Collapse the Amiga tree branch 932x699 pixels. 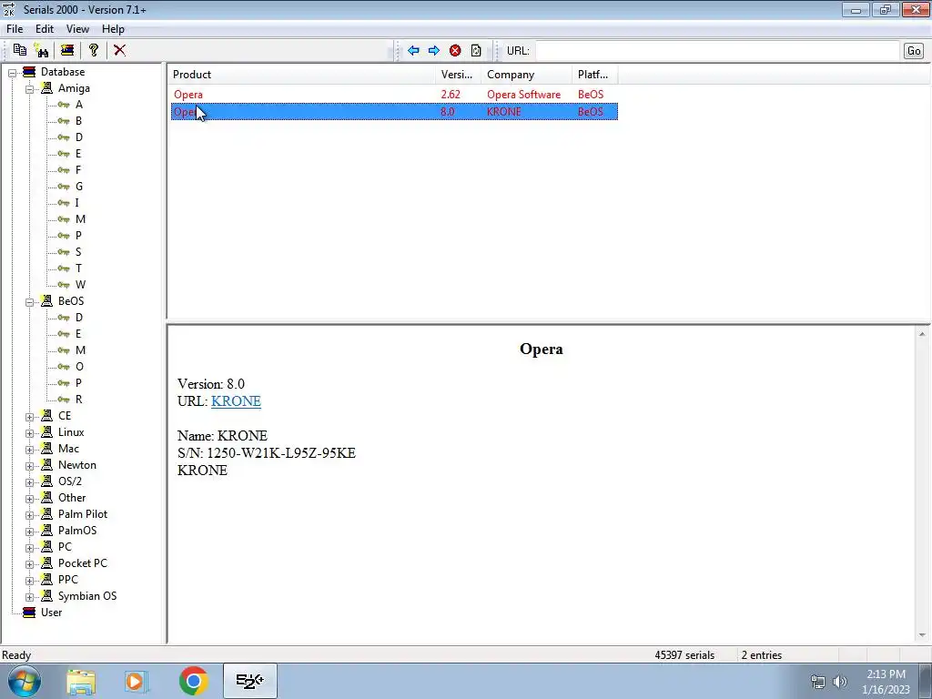pyautogui.click(x=29, y=89)
